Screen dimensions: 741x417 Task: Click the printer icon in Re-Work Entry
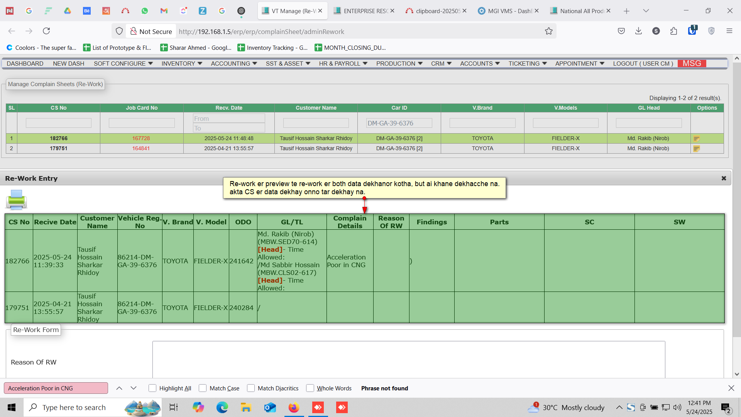point(16,200)
